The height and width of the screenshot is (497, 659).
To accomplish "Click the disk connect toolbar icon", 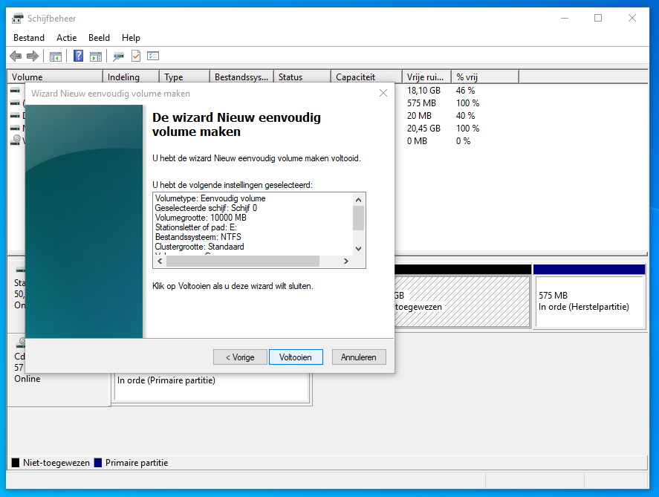I will click(x=118, y=56).
